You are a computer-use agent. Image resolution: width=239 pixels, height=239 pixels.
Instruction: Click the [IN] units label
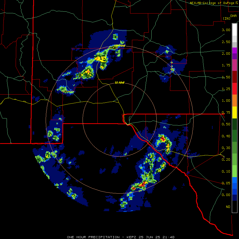point(227,18)
